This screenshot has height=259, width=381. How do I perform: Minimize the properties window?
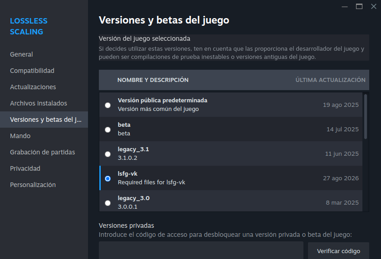(345, 6)
